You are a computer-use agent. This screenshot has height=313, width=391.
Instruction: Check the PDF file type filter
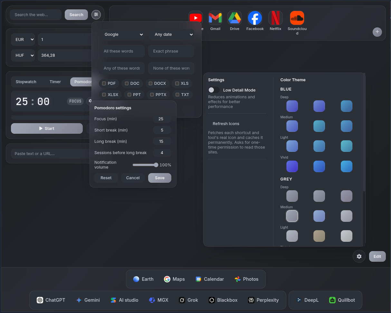[104, 83]
